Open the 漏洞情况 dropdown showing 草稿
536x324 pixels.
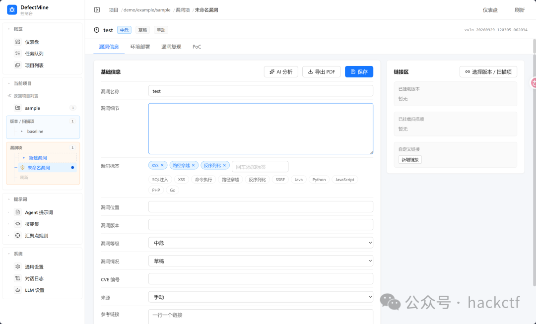point(261,261)
